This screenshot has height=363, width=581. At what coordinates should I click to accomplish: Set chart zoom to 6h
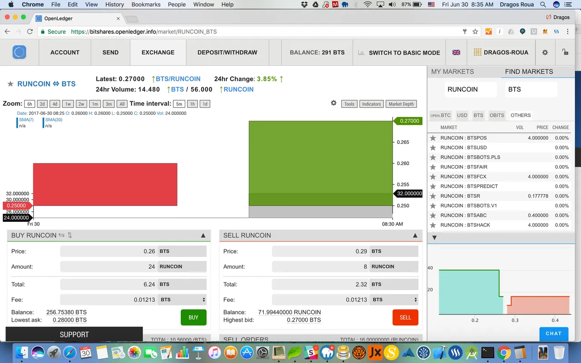[x=29, y=104]
